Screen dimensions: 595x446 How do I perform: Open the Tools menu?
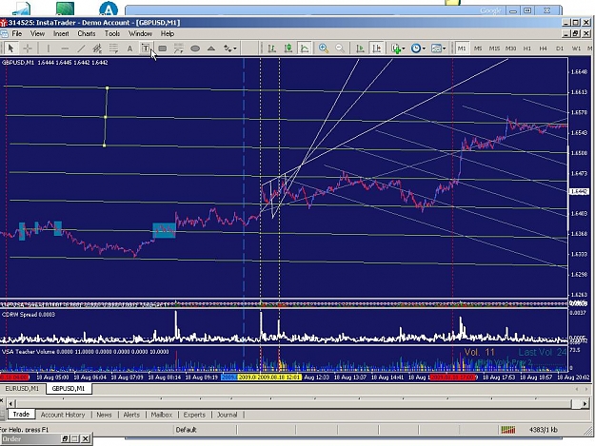[x=112, y=33]
